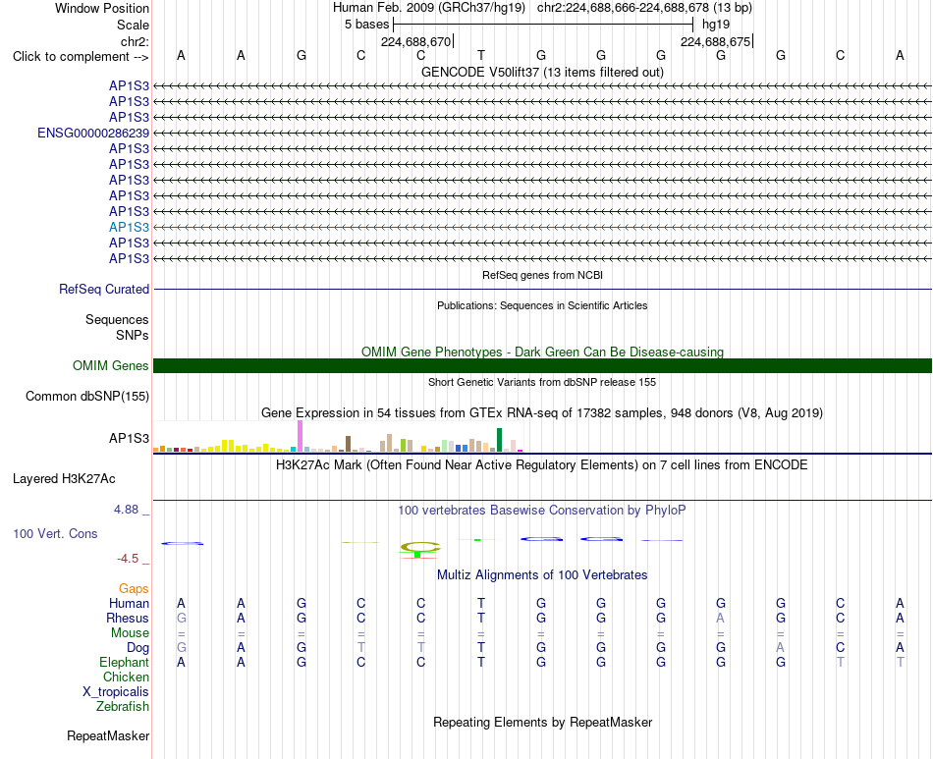Click chr2:224,688,666-224,688,678 position text
Image resolution: width=933 pixels, height=759 pixels.
pyautogui.click(x=644, y=8)
